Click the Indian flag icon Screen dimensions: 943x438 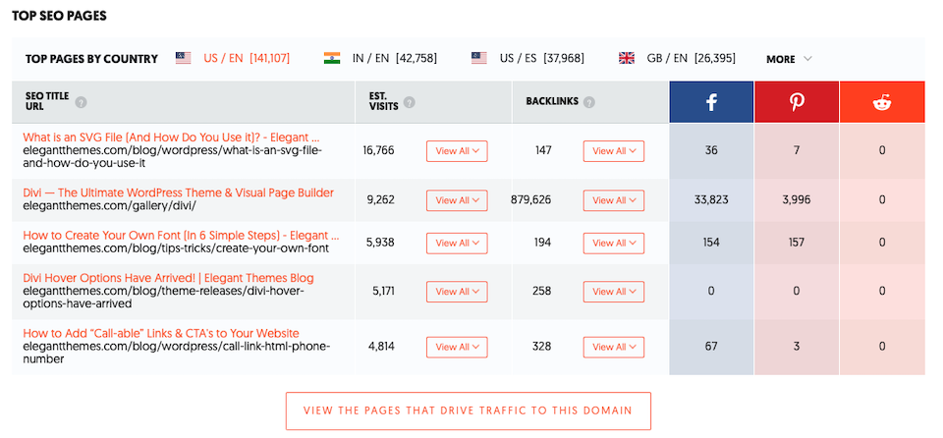pyautogui.click(x=332, y=59)
